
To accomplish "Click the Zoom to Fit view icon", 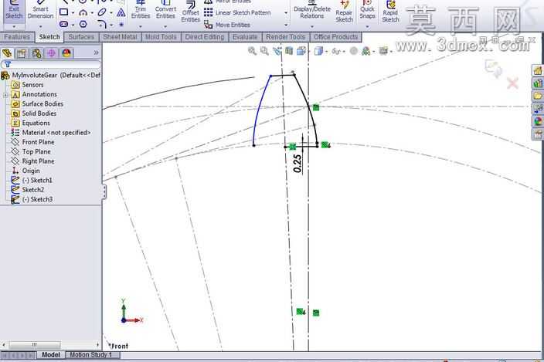I will (x=252, y=51).
